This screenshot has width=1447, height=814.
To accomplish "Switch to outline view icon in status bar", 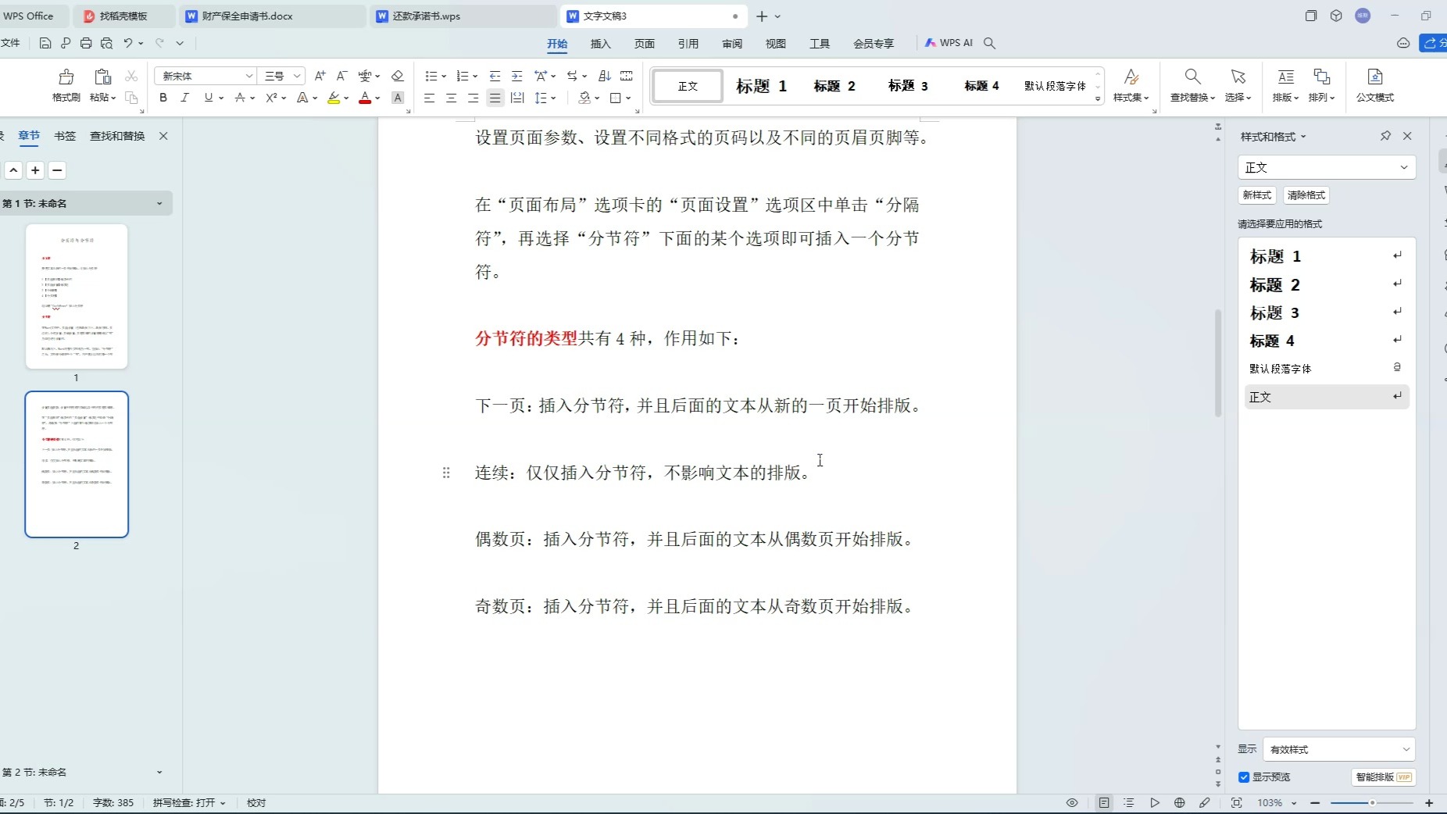I will pyautogui.click(x=1129, y=802).
